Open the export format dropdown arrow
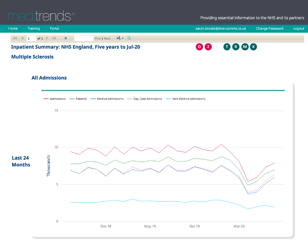308x250 pixels. (x=123, y=38)
